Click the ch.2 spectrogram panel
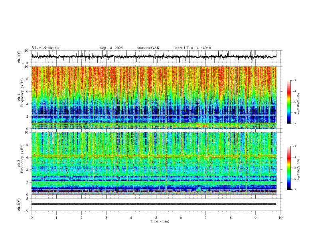Viewport: 316px width, 244px height. (154, 163)
